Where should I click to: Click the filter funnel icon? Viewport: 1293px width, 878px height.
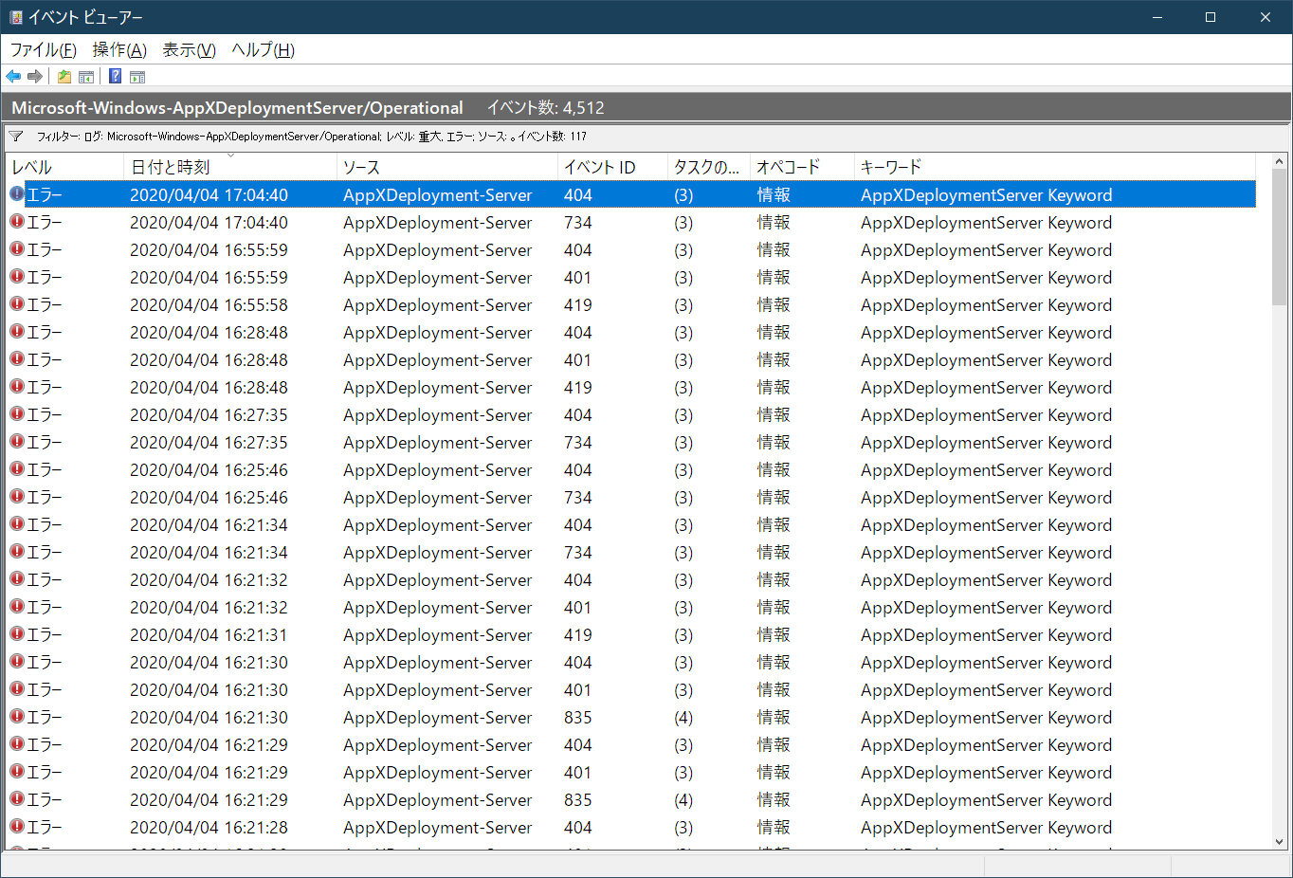tap(16, 137)
